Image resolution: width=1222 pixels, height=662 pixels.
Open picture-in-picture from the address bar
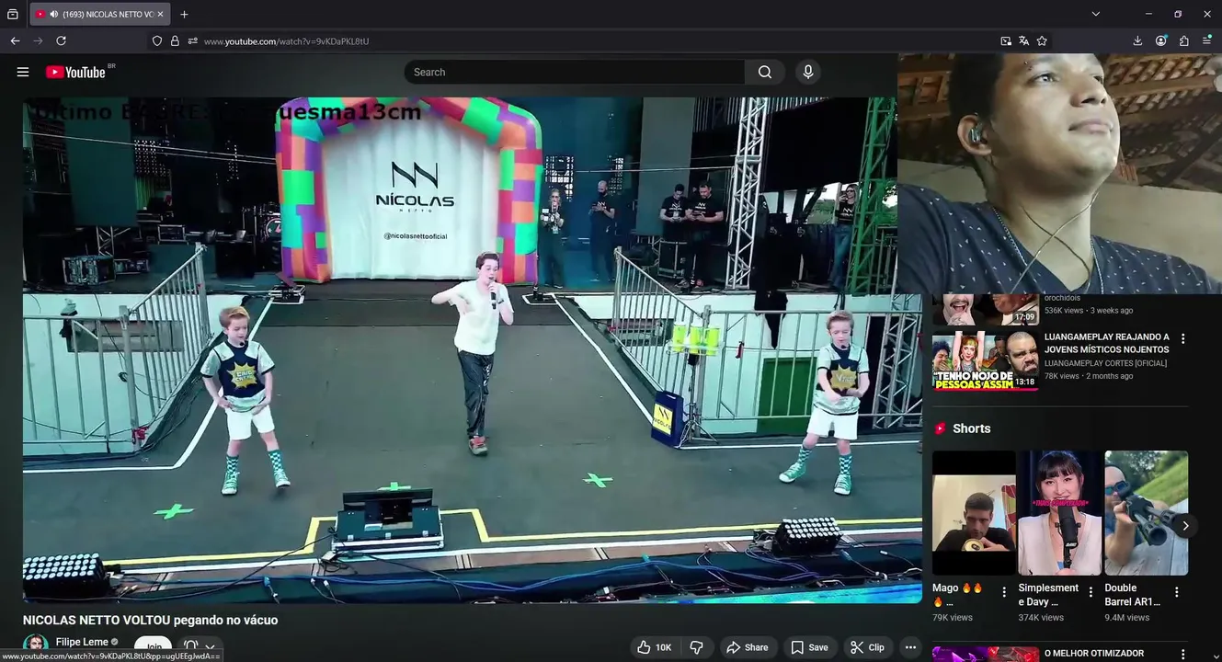[x=1006, y=40]
